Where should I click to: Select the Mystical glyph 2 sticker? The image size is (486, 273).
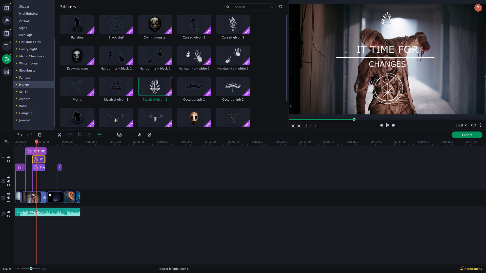click(x=155, y=86)
